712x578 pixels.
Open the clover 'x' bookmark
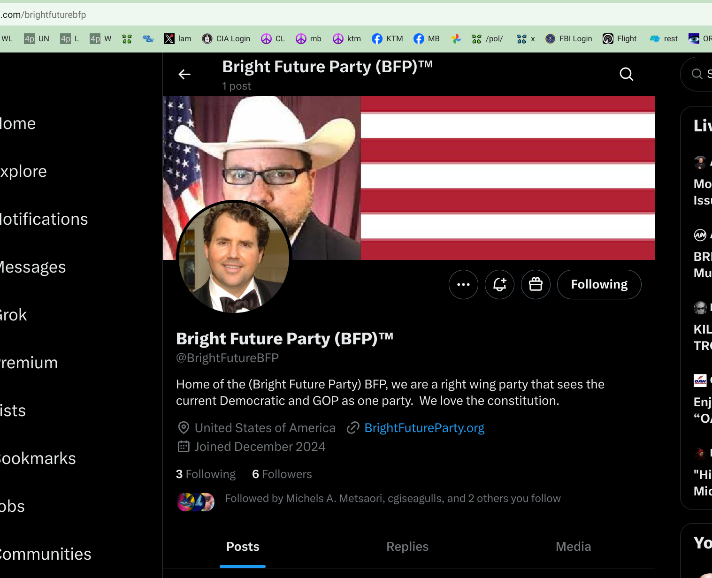click(x=526, y=38)
